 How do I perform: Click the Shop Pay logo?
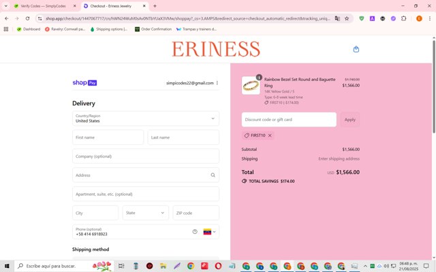pyautogui.click(x=84, y=83)
